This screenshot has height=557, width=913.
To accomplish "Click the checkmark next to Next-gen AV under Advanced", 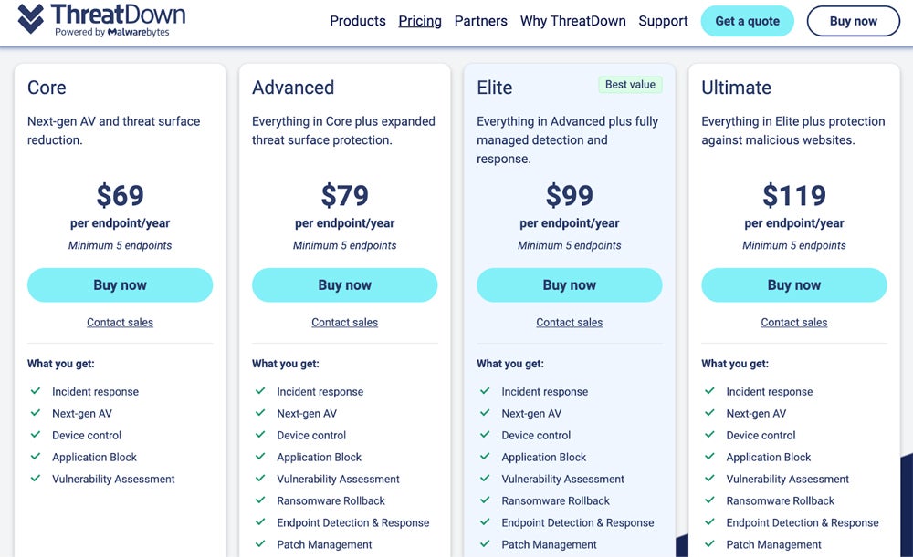I will pos(259,413).
